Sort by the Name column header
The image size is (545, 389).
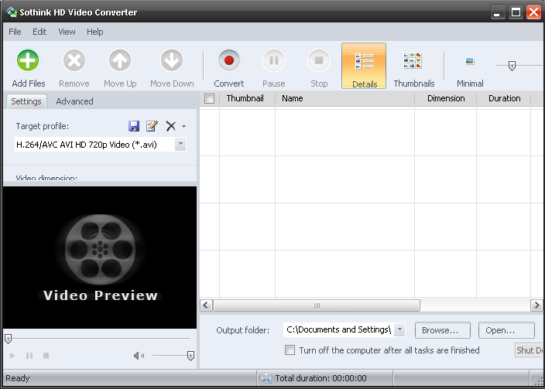(x=344, y=99)
